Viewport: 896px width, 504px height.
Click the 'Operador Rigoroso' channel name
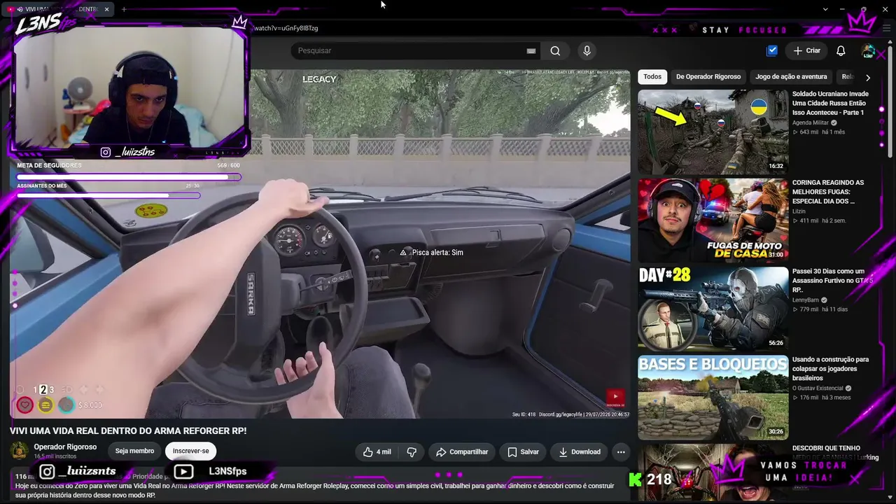[x=66, y=447]
